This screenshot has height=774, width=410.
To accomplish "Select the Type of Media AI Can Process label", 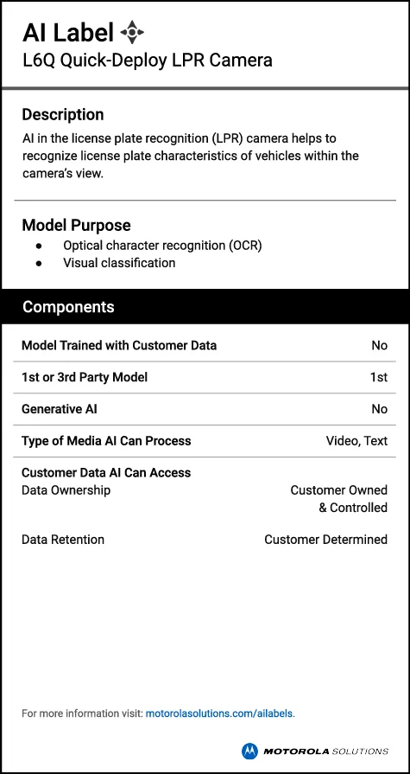I will (106, 441).
